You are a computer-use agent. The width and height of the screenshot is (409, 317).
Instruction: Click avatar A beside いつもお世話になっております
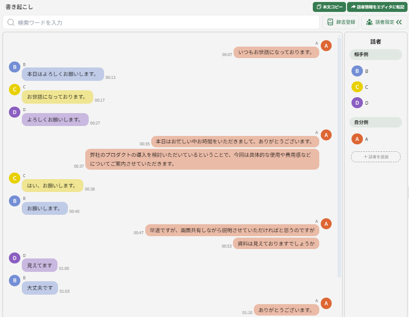(x=326, y=46)
